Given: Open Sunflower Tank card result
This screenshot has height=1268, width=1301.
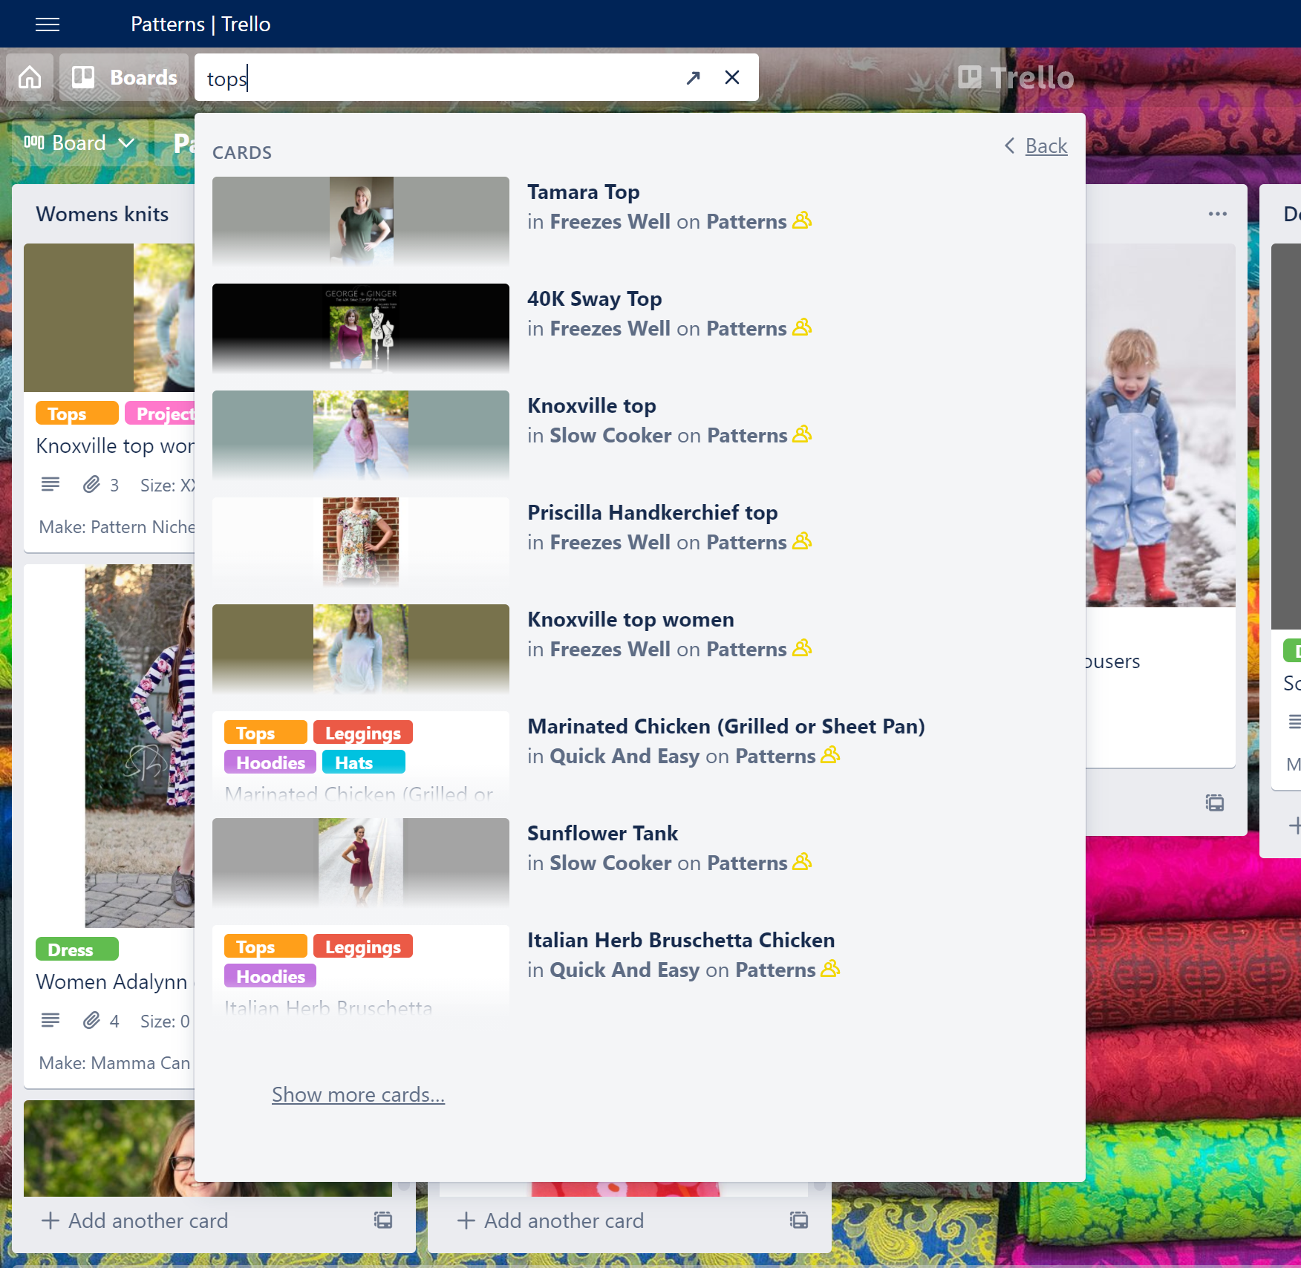Looking at the screenshot, I should [x=602, y=833].
